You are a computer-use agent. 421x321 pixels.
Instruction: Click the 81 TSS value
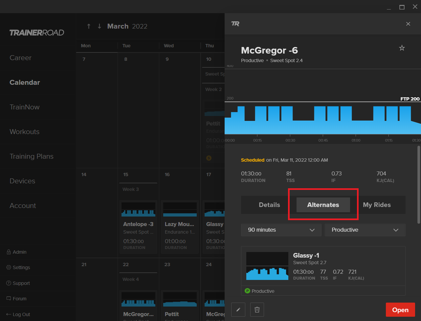(289, 173)
